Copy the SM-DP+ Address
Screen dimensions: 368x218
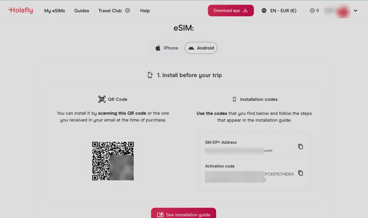coord(301,147)
